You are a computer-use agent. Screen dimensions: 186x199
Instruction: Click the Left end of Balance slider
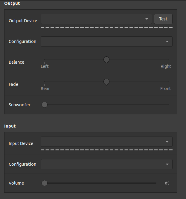[45, 60]
